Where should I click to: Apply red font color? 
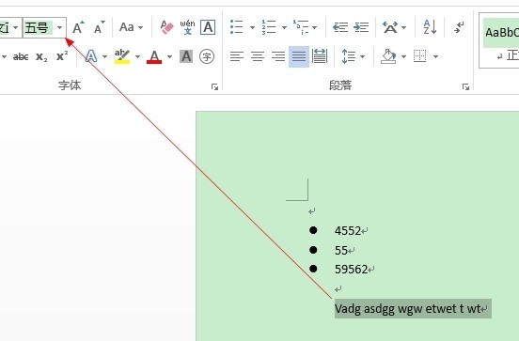pyautogui.click(x=154, y=56)
